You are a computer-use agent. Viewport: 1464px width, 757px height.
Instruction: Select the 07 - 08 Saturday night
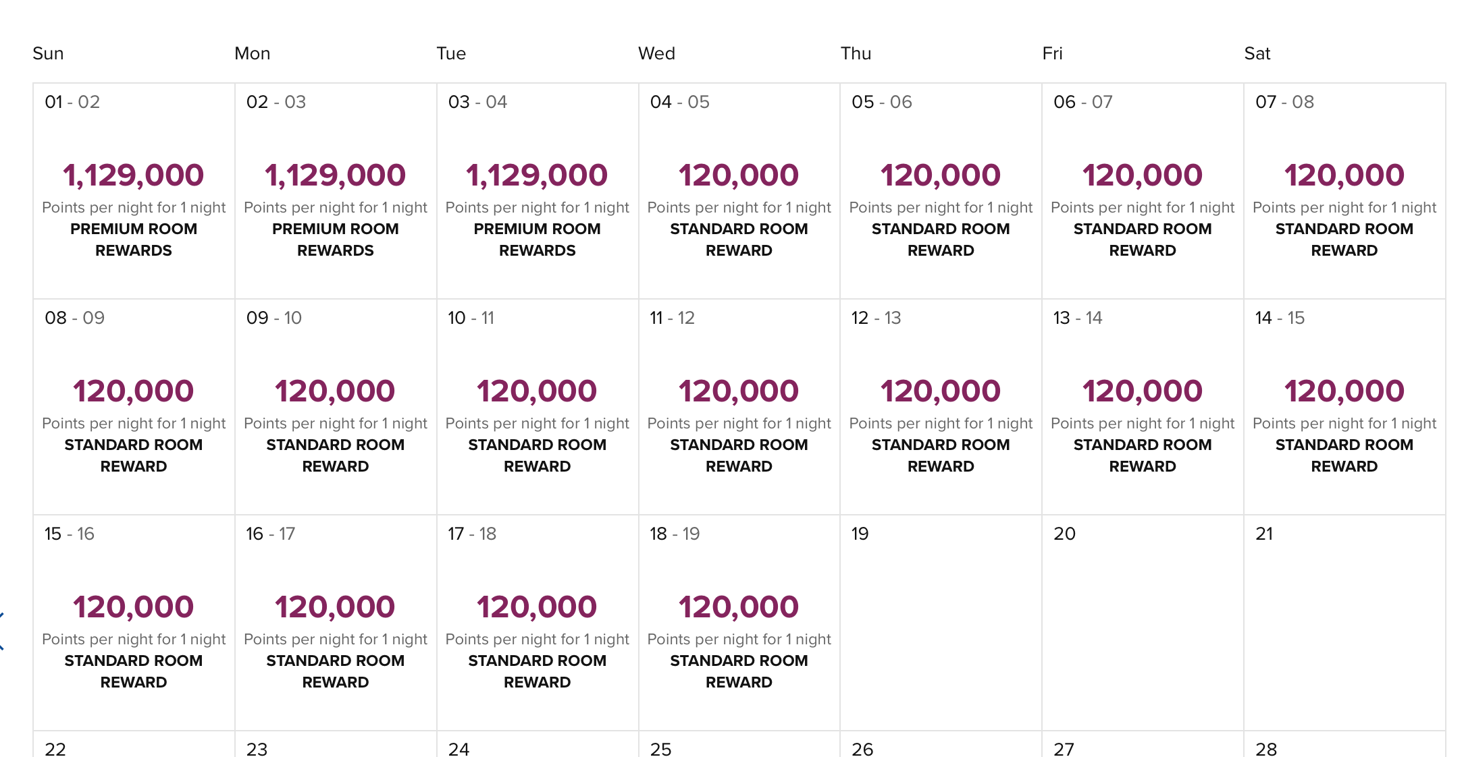[1344, 191]
